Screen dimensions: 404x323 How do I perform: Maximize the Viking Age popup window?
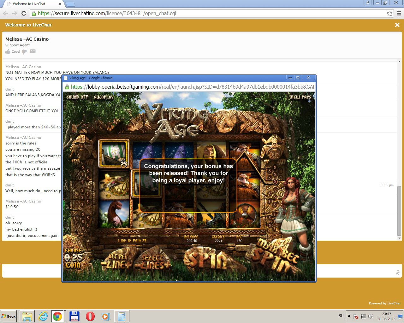[x=298, y=78]
